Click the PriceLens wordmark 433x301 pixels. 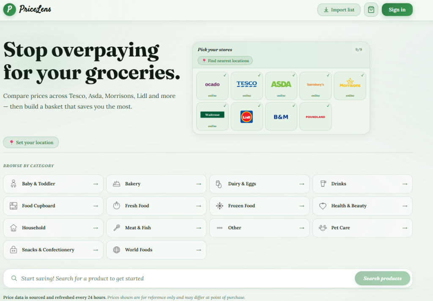tap(35, 9)
